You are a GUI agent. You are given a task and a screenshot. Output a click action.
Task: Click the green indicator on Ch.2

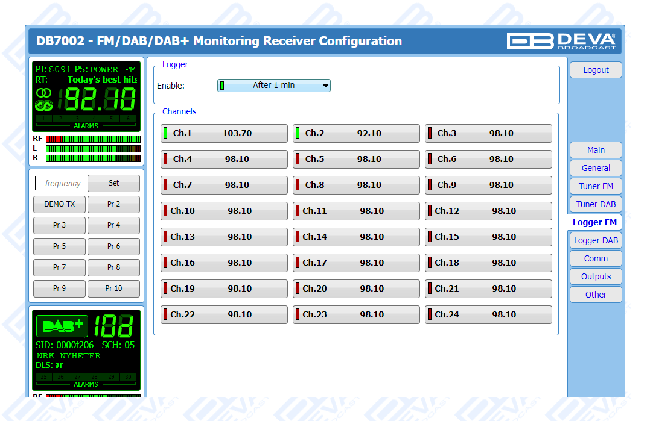coord(298,133)
